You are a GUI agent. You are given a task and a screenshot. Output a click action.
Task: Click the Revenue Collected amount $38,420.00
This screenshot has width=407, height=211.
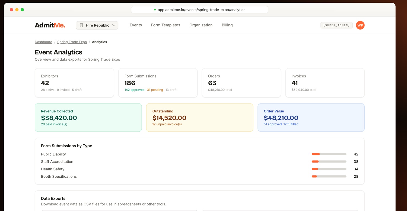click(x=59, y=118)
